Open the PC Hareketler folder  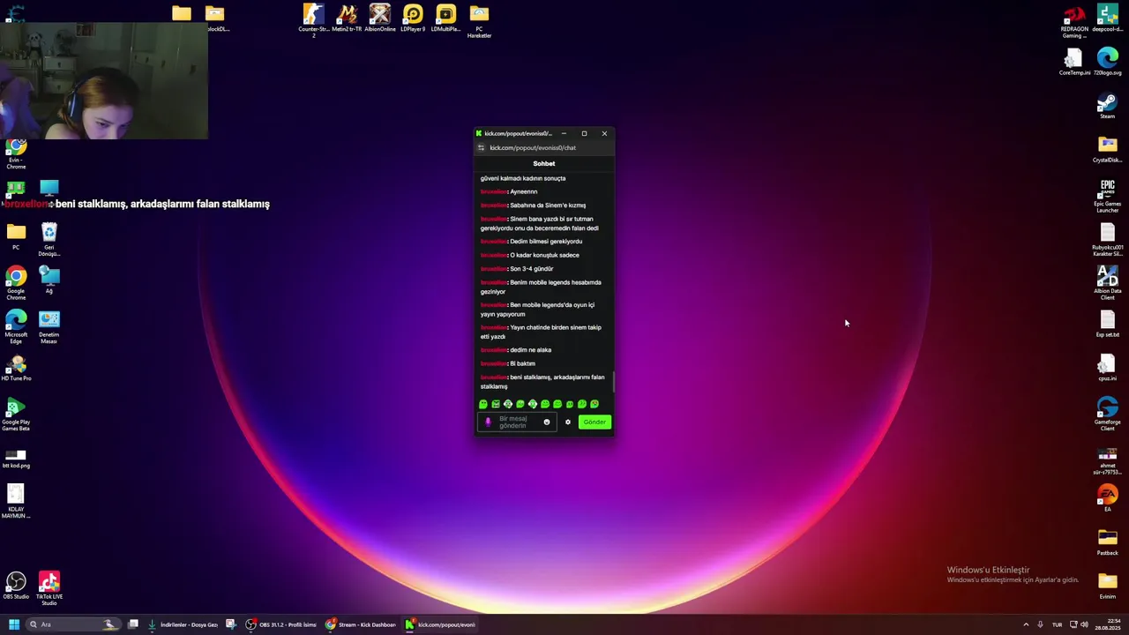click(479, 20)
